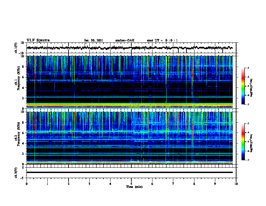This screenshot has height=206, width=266.
Task: Click the 2 kHz tick of ch.1 spectrogram
Action: tap(24, 98)
